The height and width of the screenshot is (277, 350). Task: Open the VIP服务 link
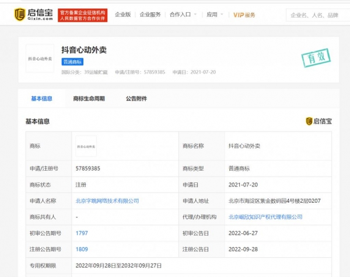[x=244, y=15]
